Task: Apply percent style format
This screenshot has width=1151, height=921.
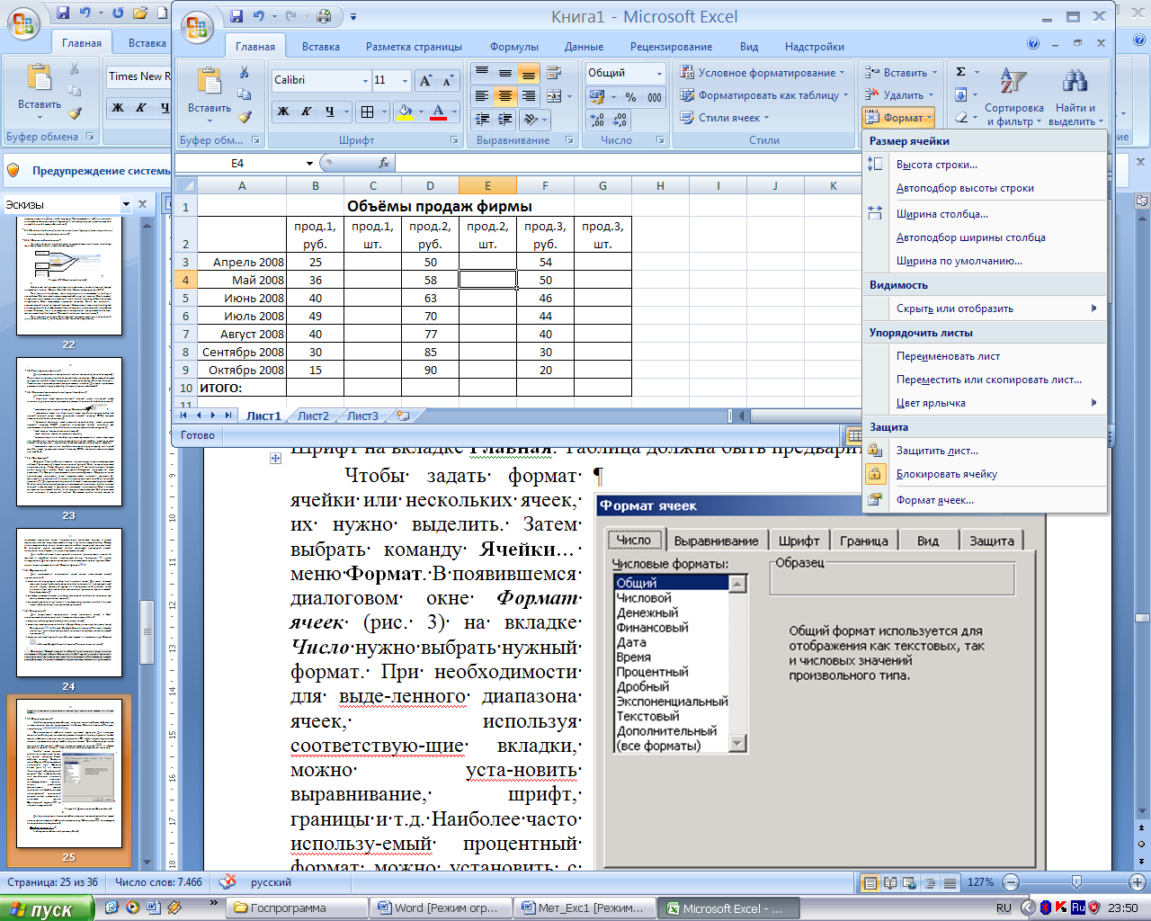Action: tap(630, 97)
